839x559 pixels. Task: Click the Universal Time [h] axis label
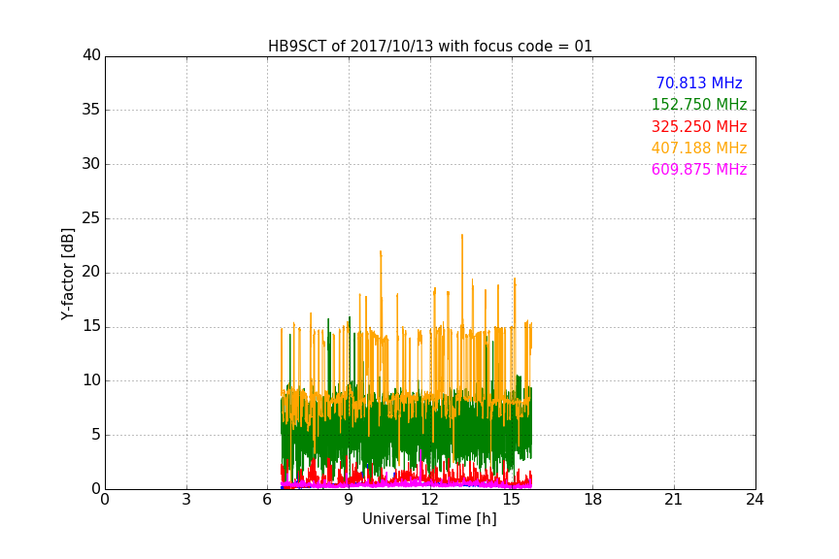(x=429, y=519)
